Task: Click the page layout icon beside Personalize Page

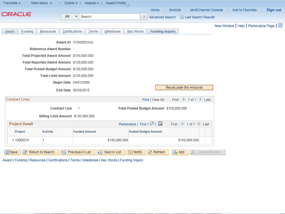Action: [280, 25]
